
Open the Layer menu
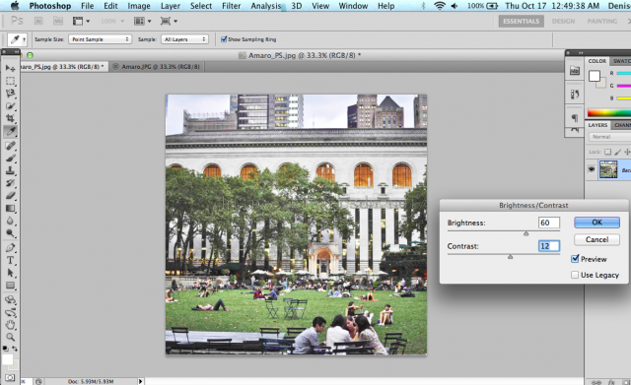click(171, 6)
